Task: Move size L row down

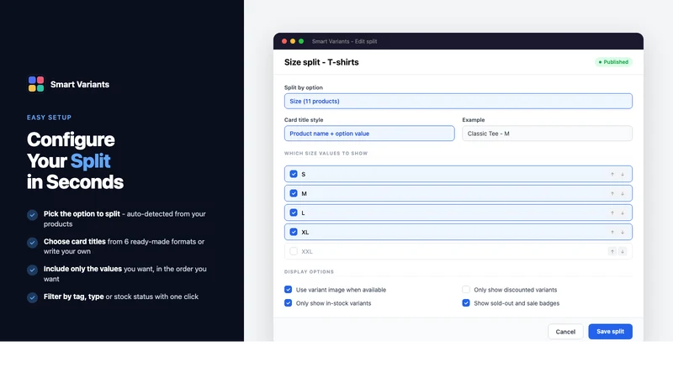Action: (x=623, y=213)
